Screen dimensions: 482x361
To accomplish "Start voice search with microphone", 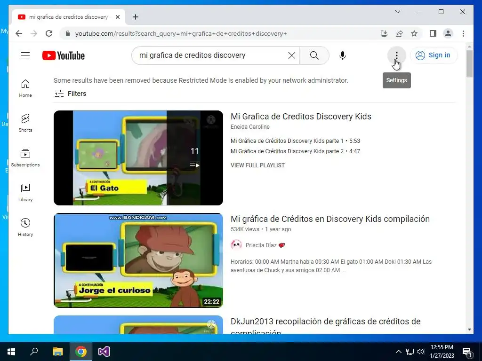I will pos(343,55).
